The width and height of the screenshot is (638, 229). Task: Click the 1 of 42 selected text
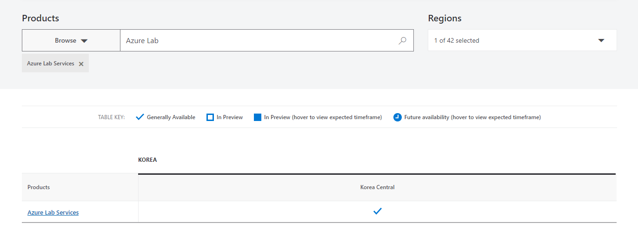[x=457, y=40]
